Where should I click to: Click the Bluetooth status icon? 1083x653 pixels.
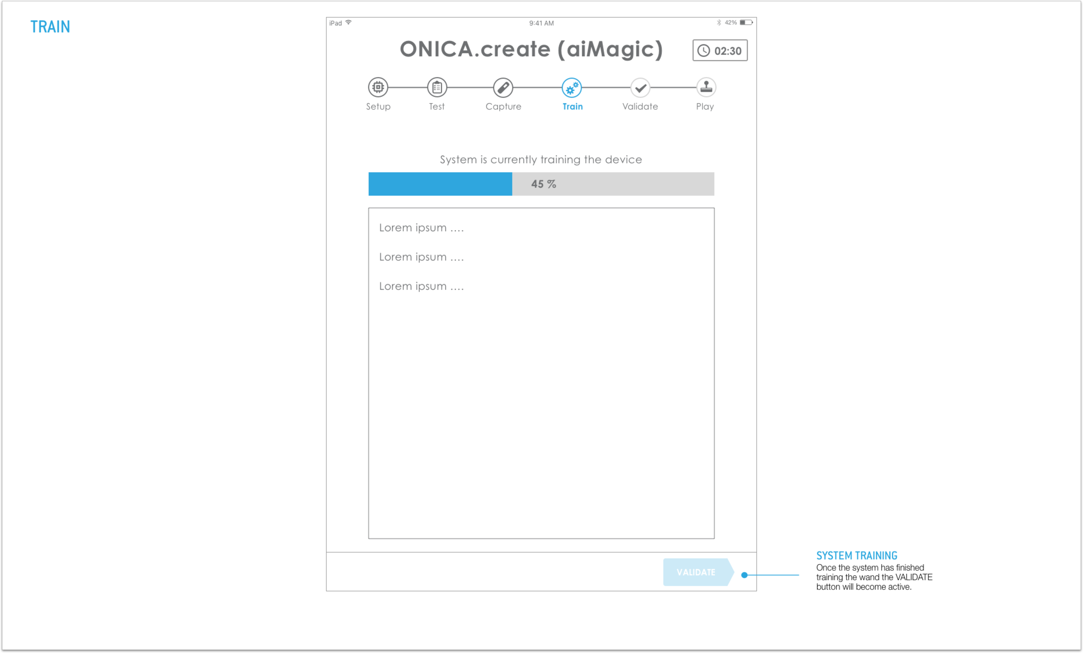tap(719, 23)
